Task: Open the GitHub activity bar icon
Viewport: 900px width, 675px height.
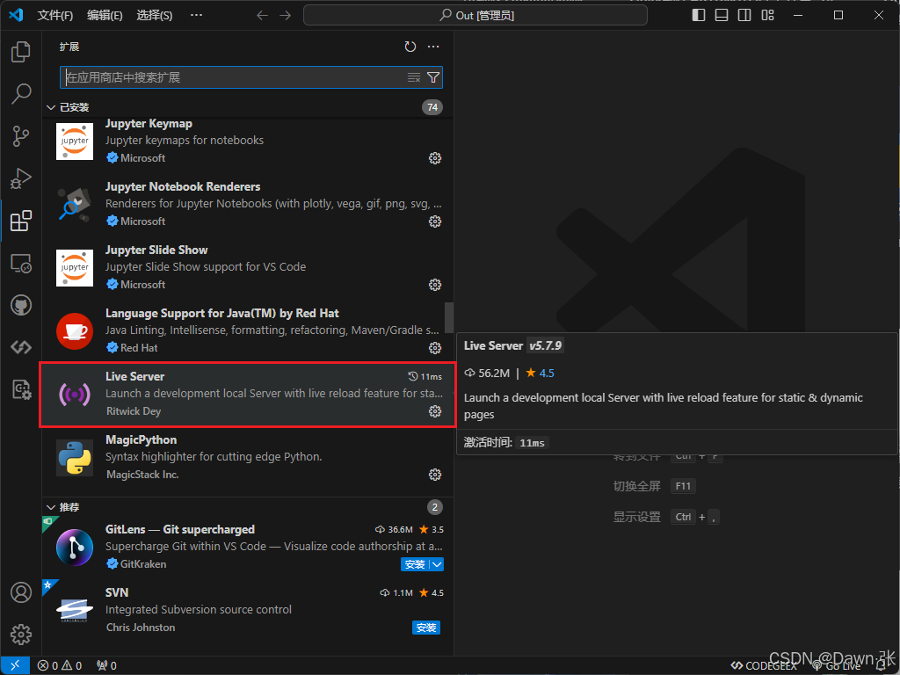Action: coord(21,305)
